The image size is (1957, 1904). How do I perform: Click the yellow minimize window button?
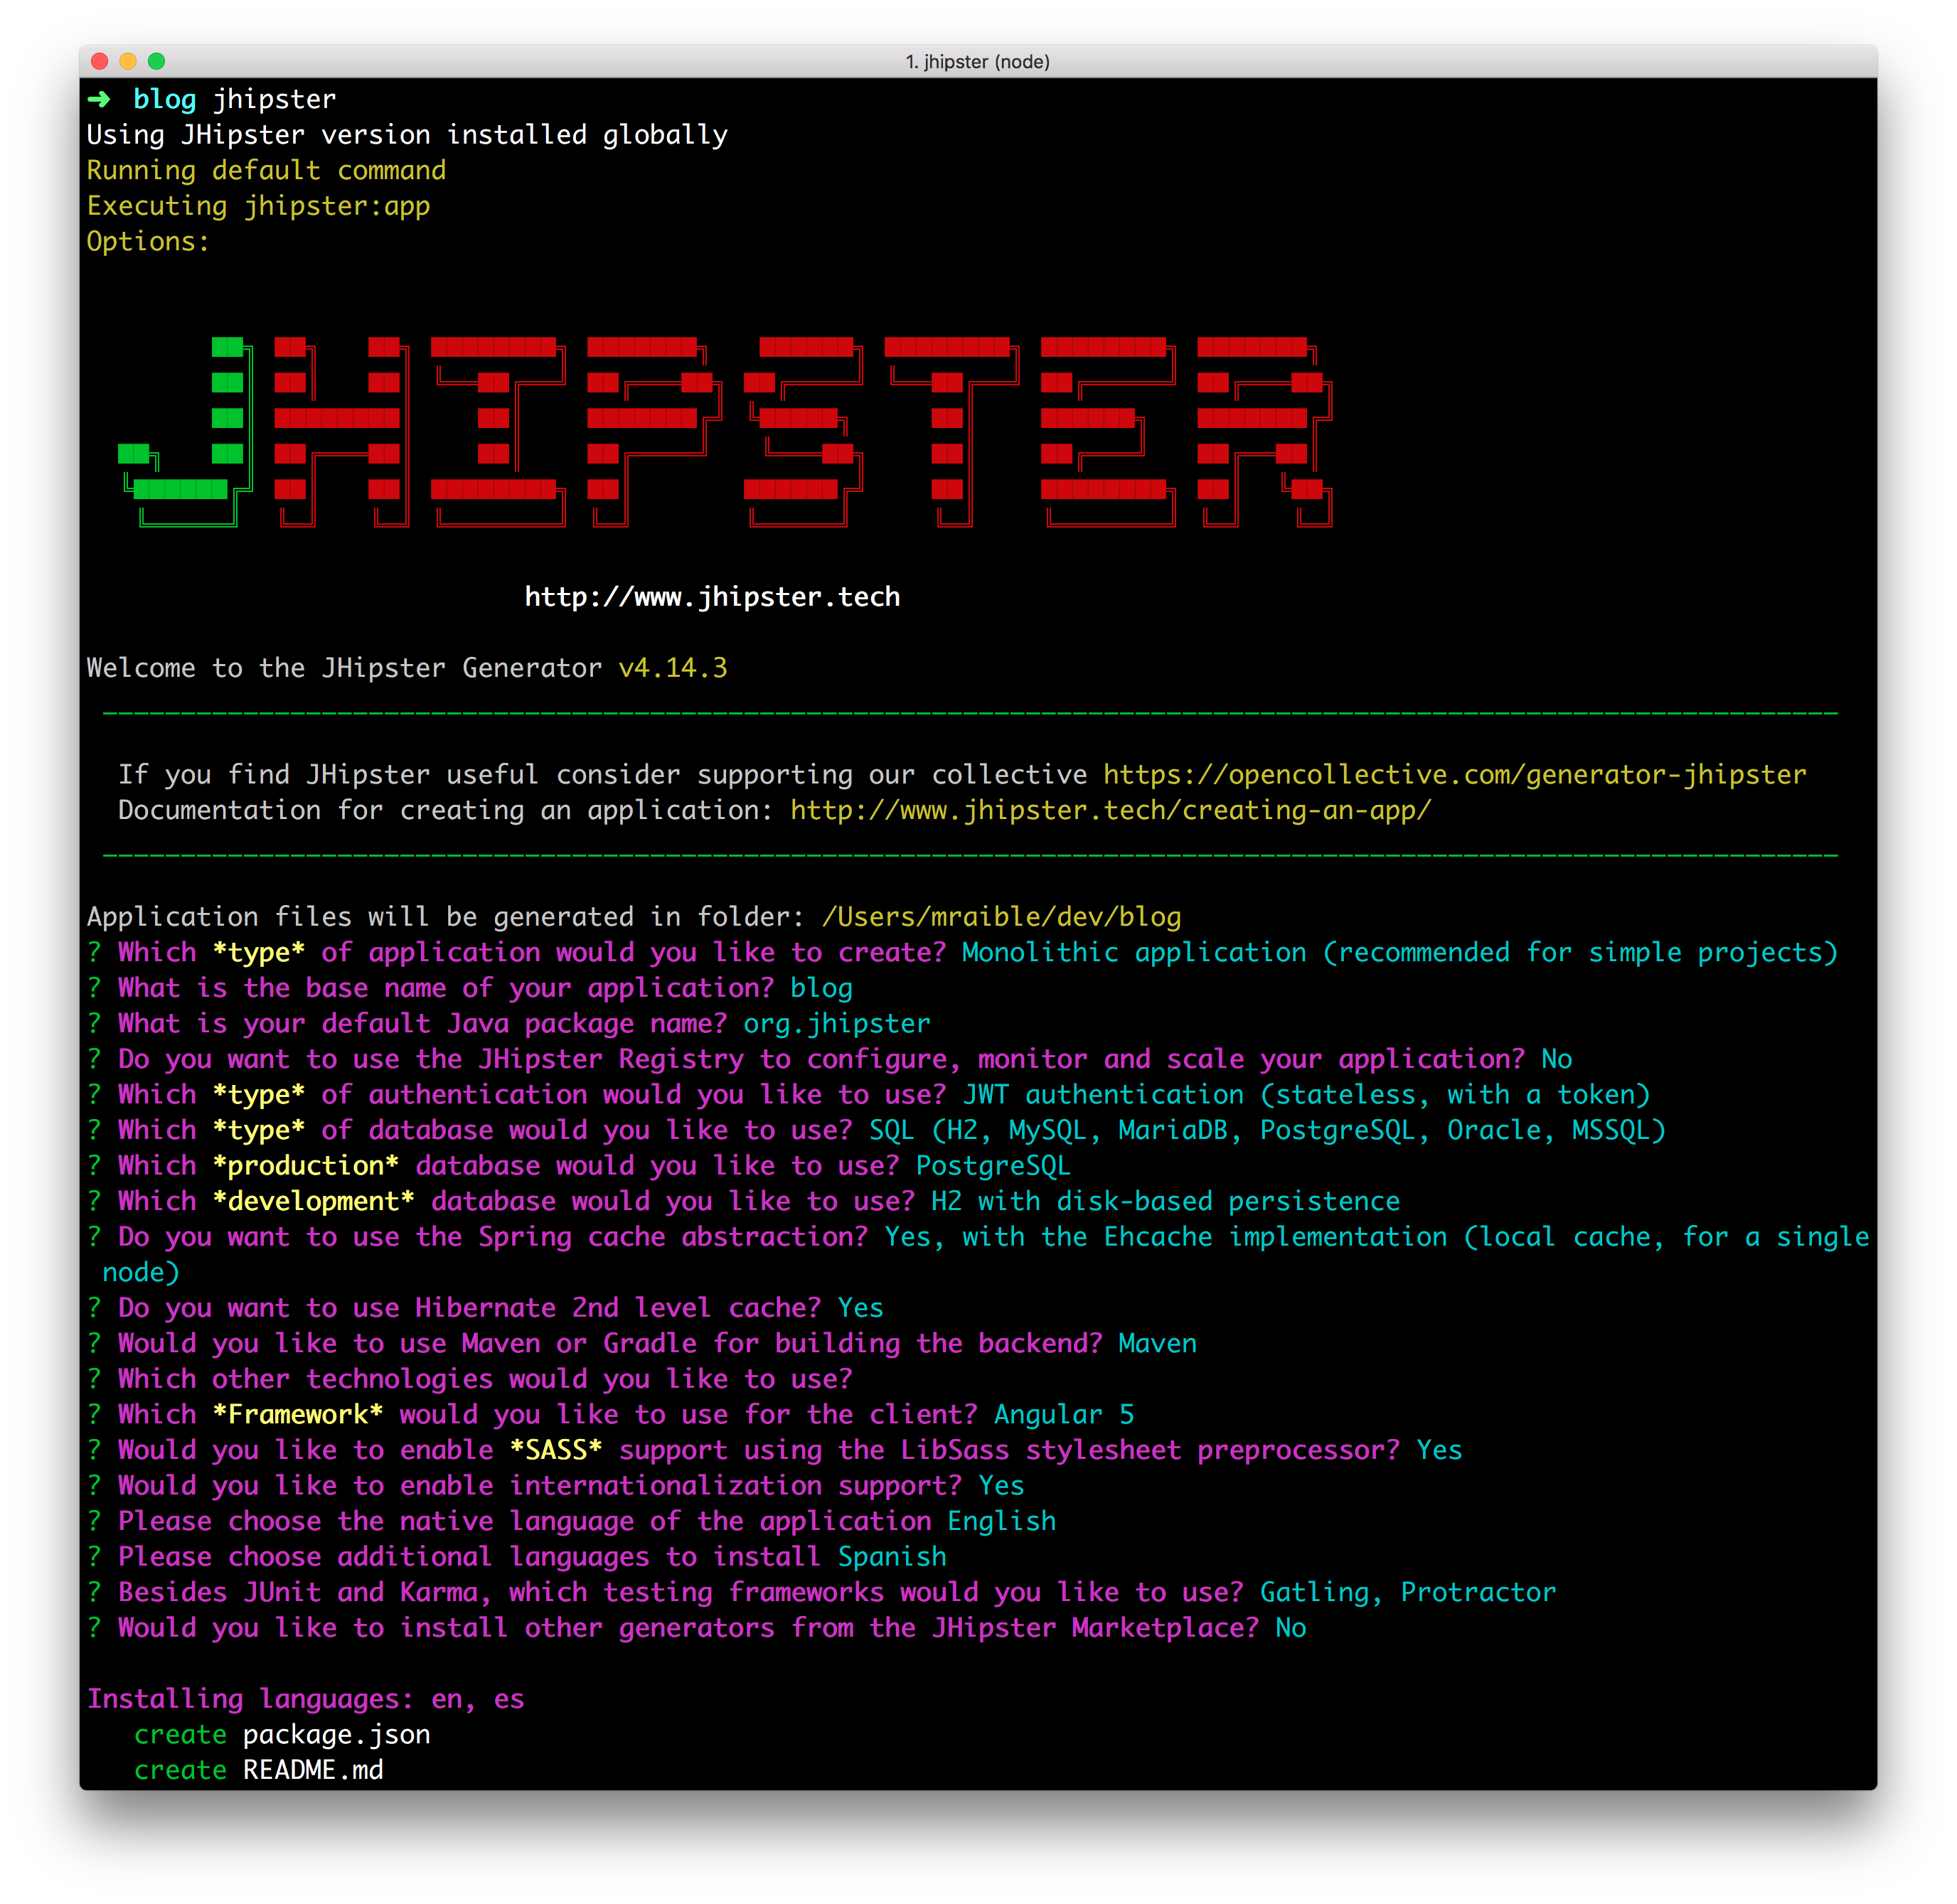click(x=128, y=61)
